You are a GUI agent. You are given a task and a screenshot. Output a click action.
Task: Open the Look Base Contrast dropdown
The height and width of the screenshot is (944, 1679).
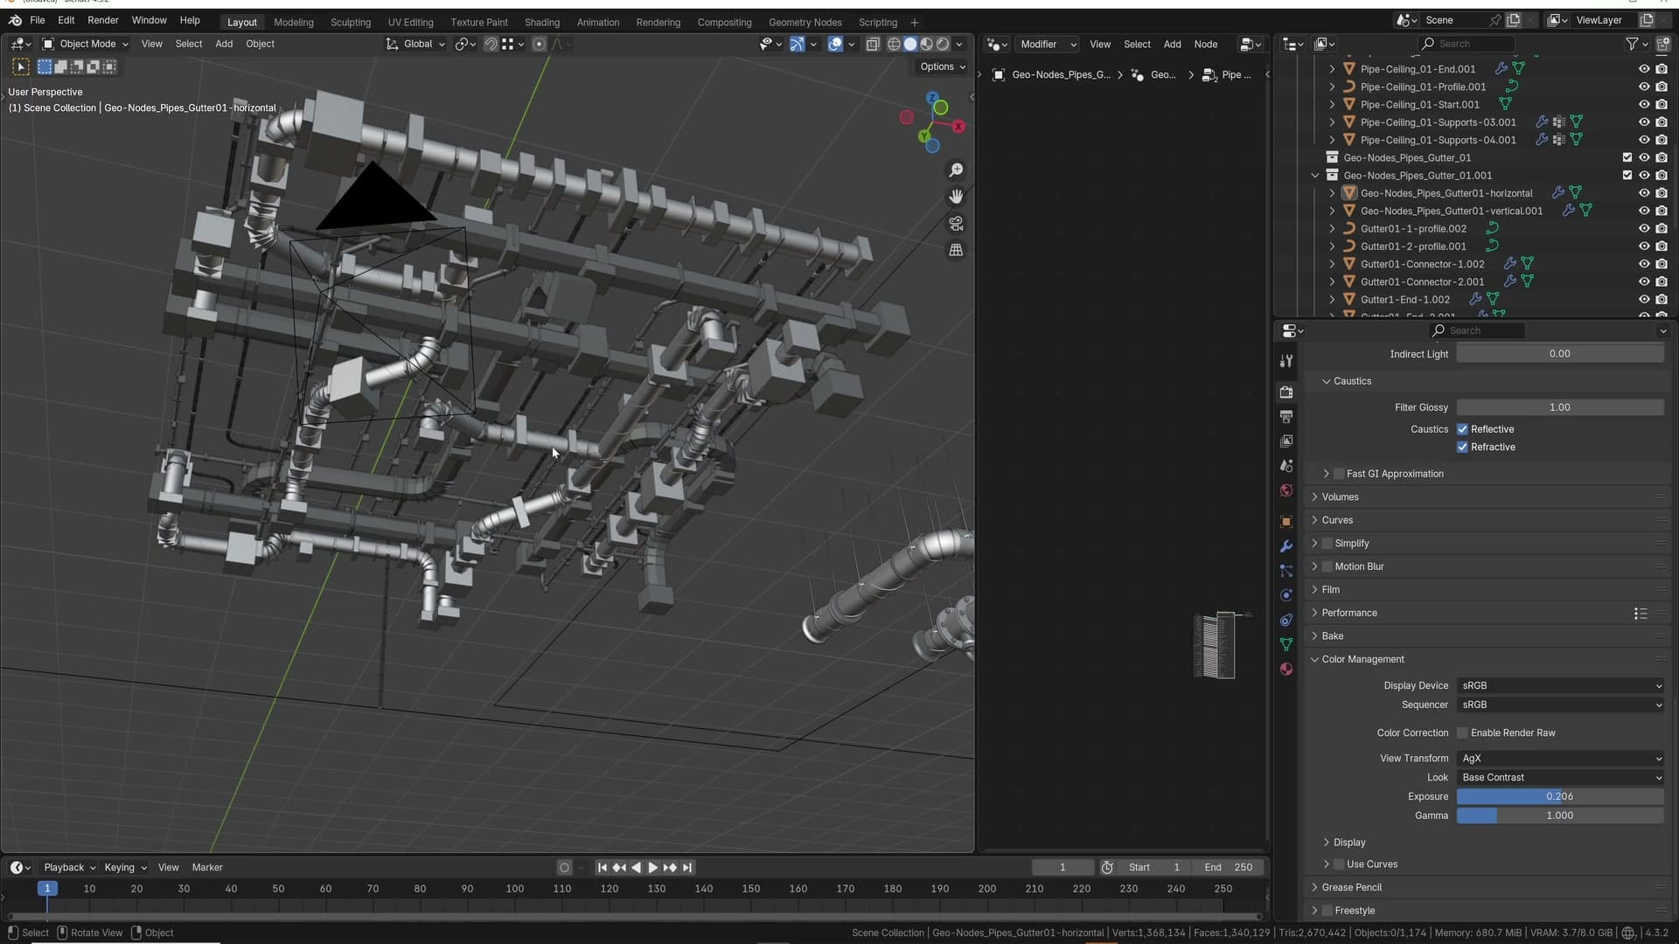1560,778
